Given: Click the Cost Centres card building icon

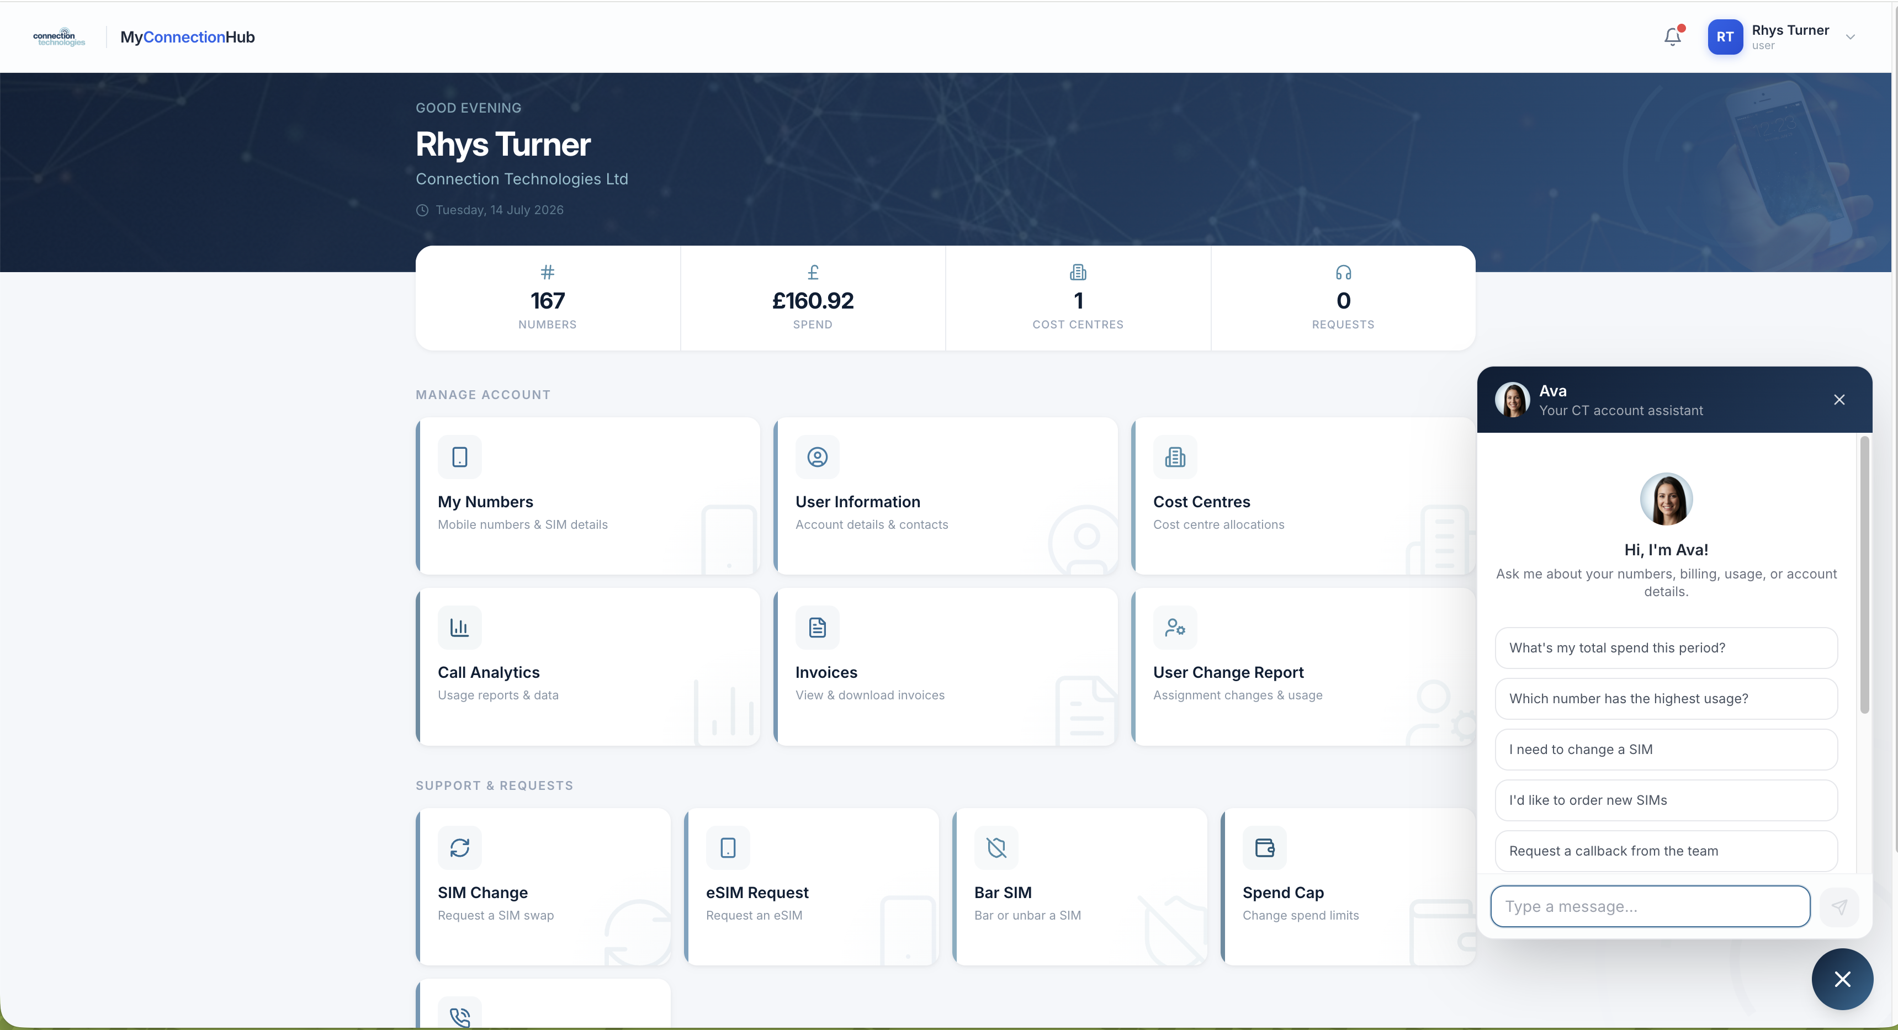Looking at the screenshot, I should pos(1175,457).
